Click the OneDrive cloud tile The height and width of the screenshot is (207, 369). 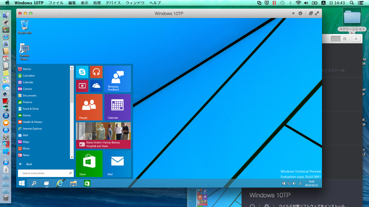click(96, 86)
